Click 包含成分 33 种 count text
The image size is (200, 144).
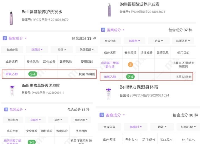point(84,38)
